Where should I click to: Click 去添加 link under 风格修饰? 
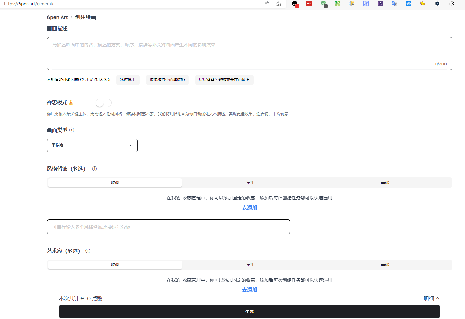tap(249, 208)
